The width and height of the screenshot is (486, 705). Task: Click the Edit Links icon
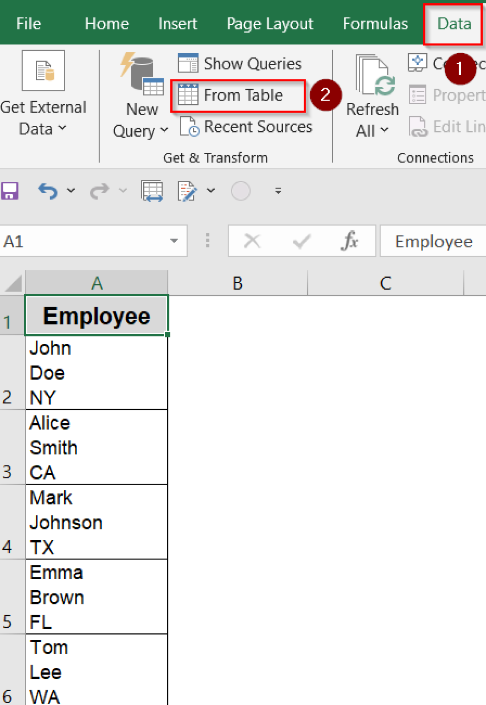coord(418,127)
